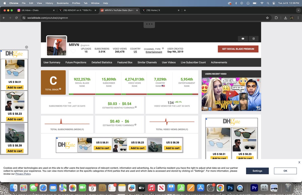The image size is (302, 195).
Task: Click help icon next to Estimated Yearly Earnings
Action: click(x=135, y=125)
